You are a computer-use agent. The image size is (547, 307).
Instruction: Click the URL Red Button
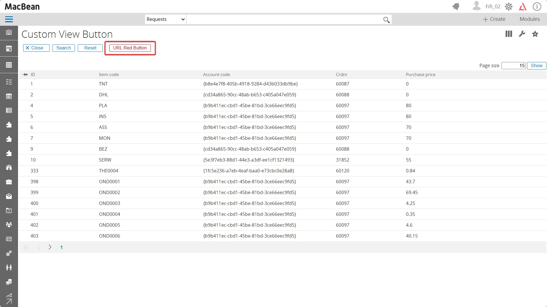130,48
